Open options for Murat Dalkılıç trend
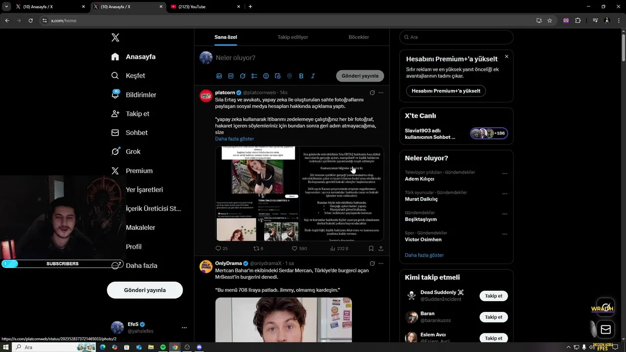The height and width of the screenshot is (352, 626). [x=505, y=194]
